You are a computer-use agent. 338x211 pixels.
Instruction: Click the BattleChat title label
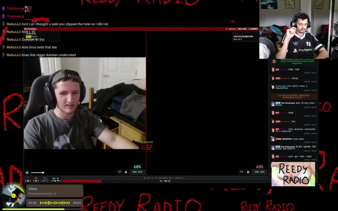[30, 29]
